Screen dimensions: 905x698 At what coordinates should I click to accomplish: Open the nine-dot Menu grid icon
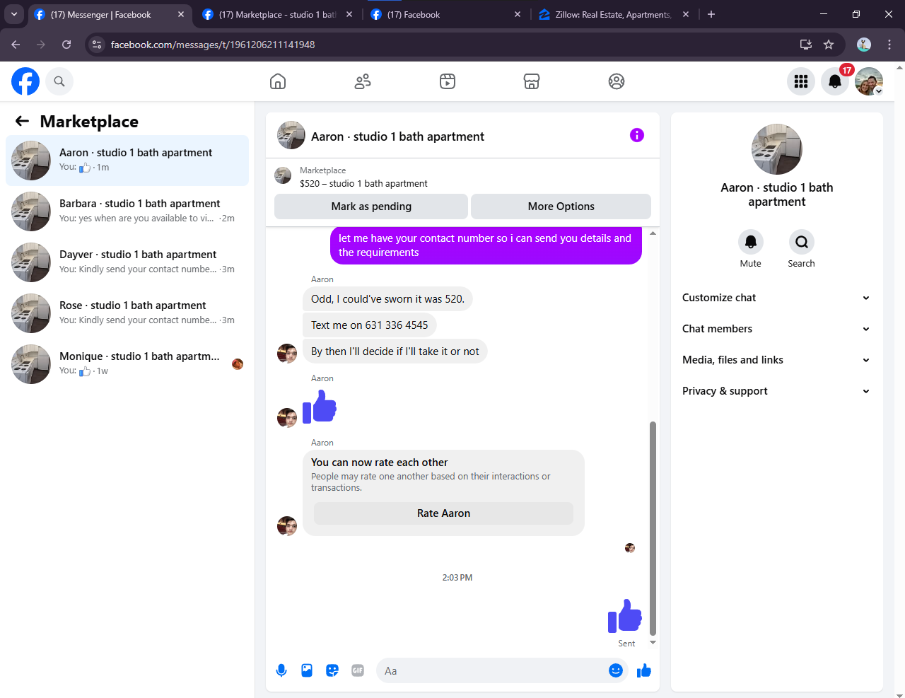(801, 81)
